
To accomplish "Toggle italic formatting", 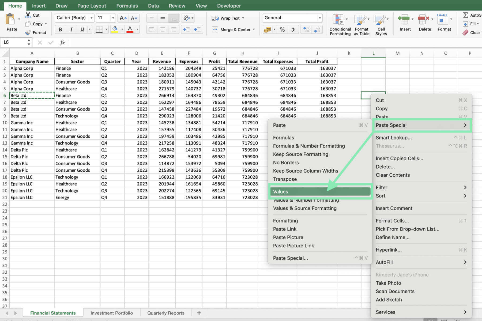I will tap(71, 29).
